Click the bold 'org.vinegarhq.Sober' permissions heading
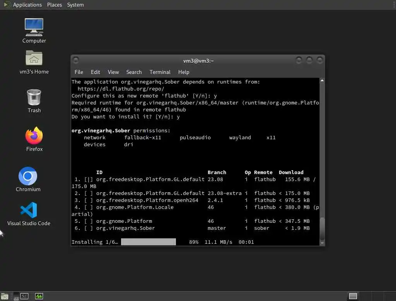Viewport: 396px width, 301px height. pos(101,130)
